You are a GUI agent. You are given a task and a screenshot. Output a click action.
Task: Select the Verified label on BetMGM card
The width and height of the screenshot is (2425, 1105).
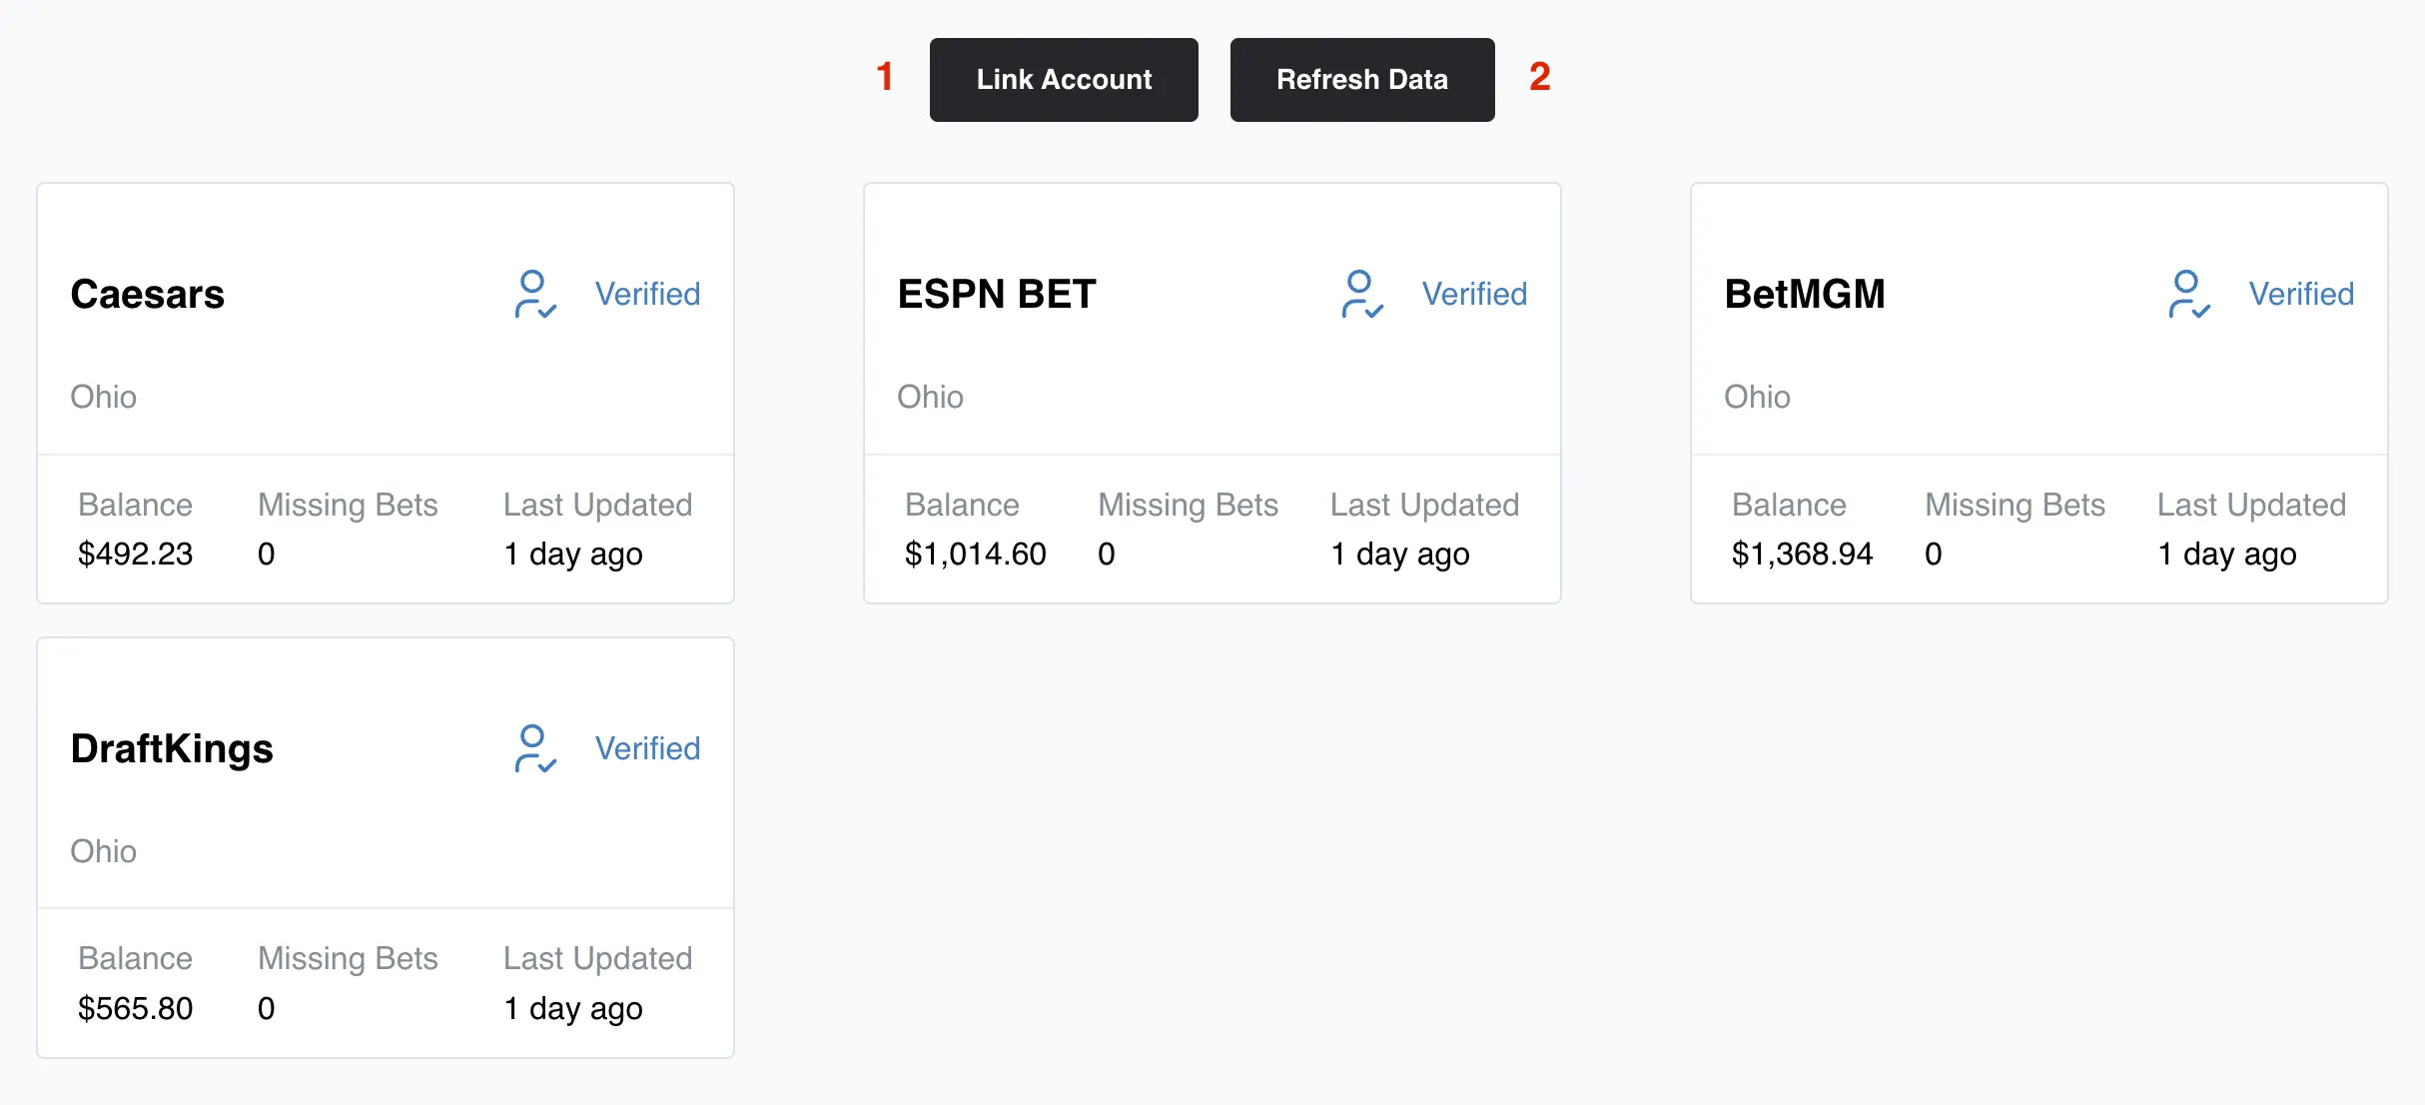point(2301,294)
